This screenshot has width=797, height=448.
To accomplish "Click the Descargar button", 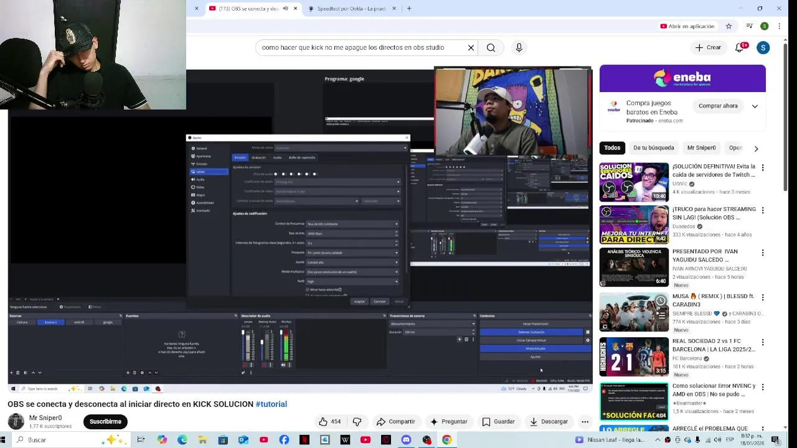I will (549, 421).
